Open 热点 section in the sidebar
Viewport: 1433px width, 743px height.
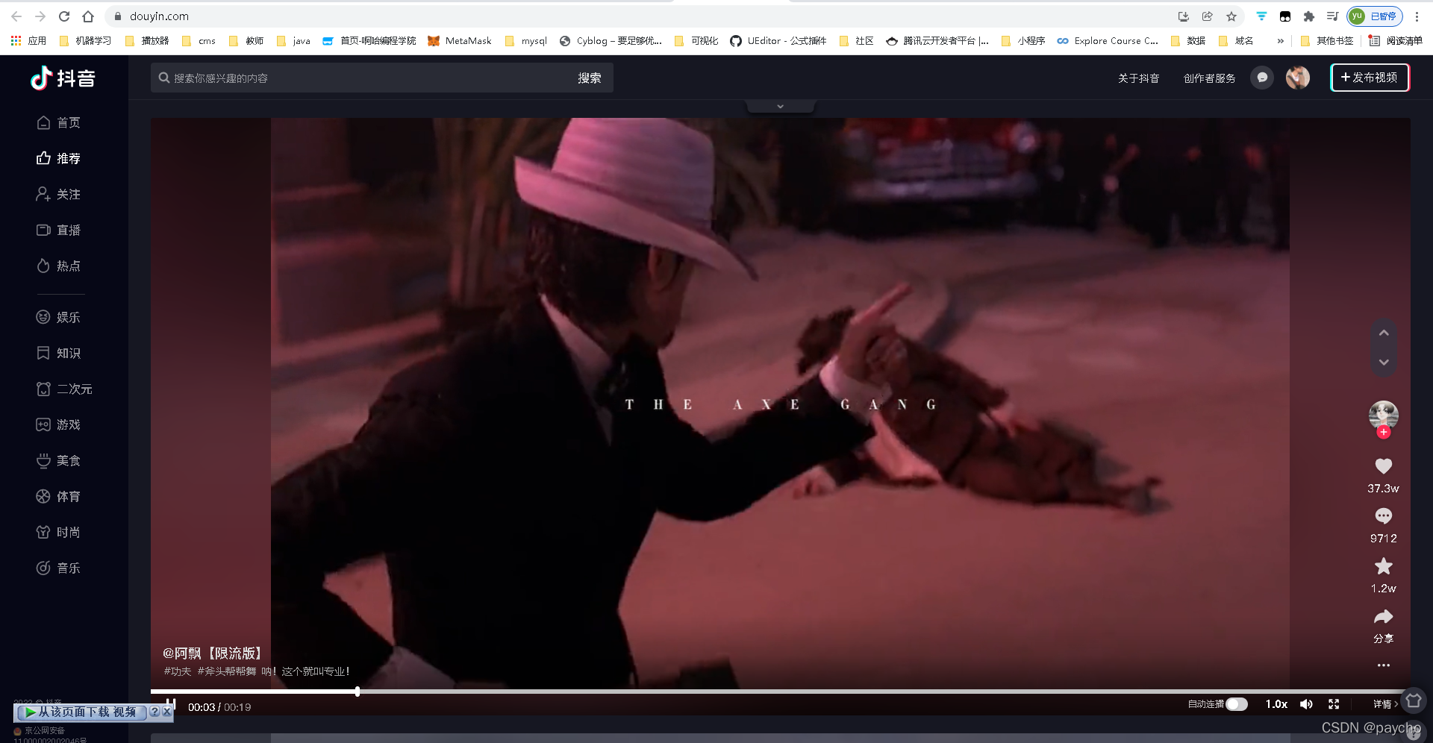tap(58, 266)
